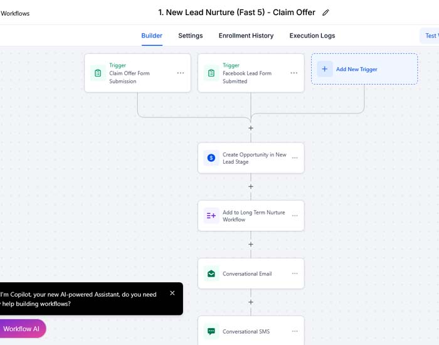Click the Copilot assistant message text
The width and height of the screenshot is (439, 345).
78,299
